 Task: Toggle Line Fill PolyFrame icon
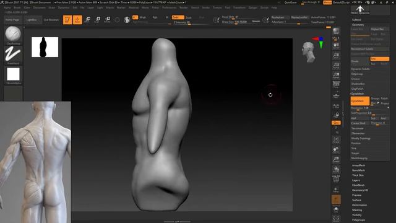(336, 179)
